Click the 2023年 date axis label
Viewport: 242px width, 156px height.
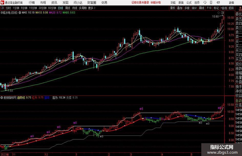click(x=5, y=154)
